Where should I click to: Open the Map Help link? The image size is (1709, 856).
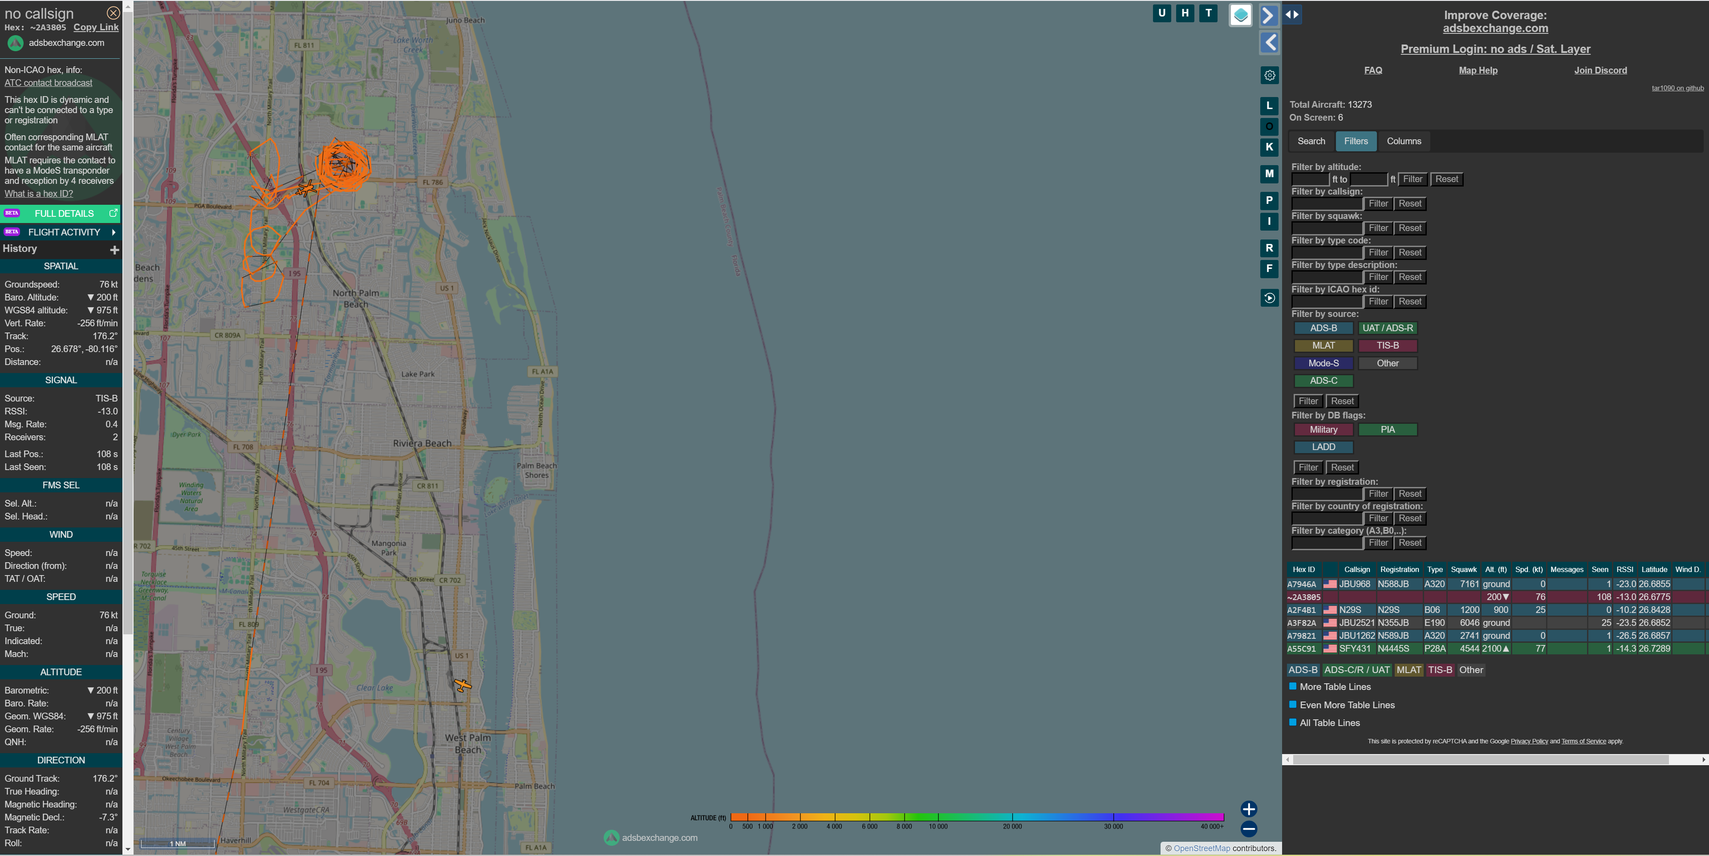pos(1478,70)
